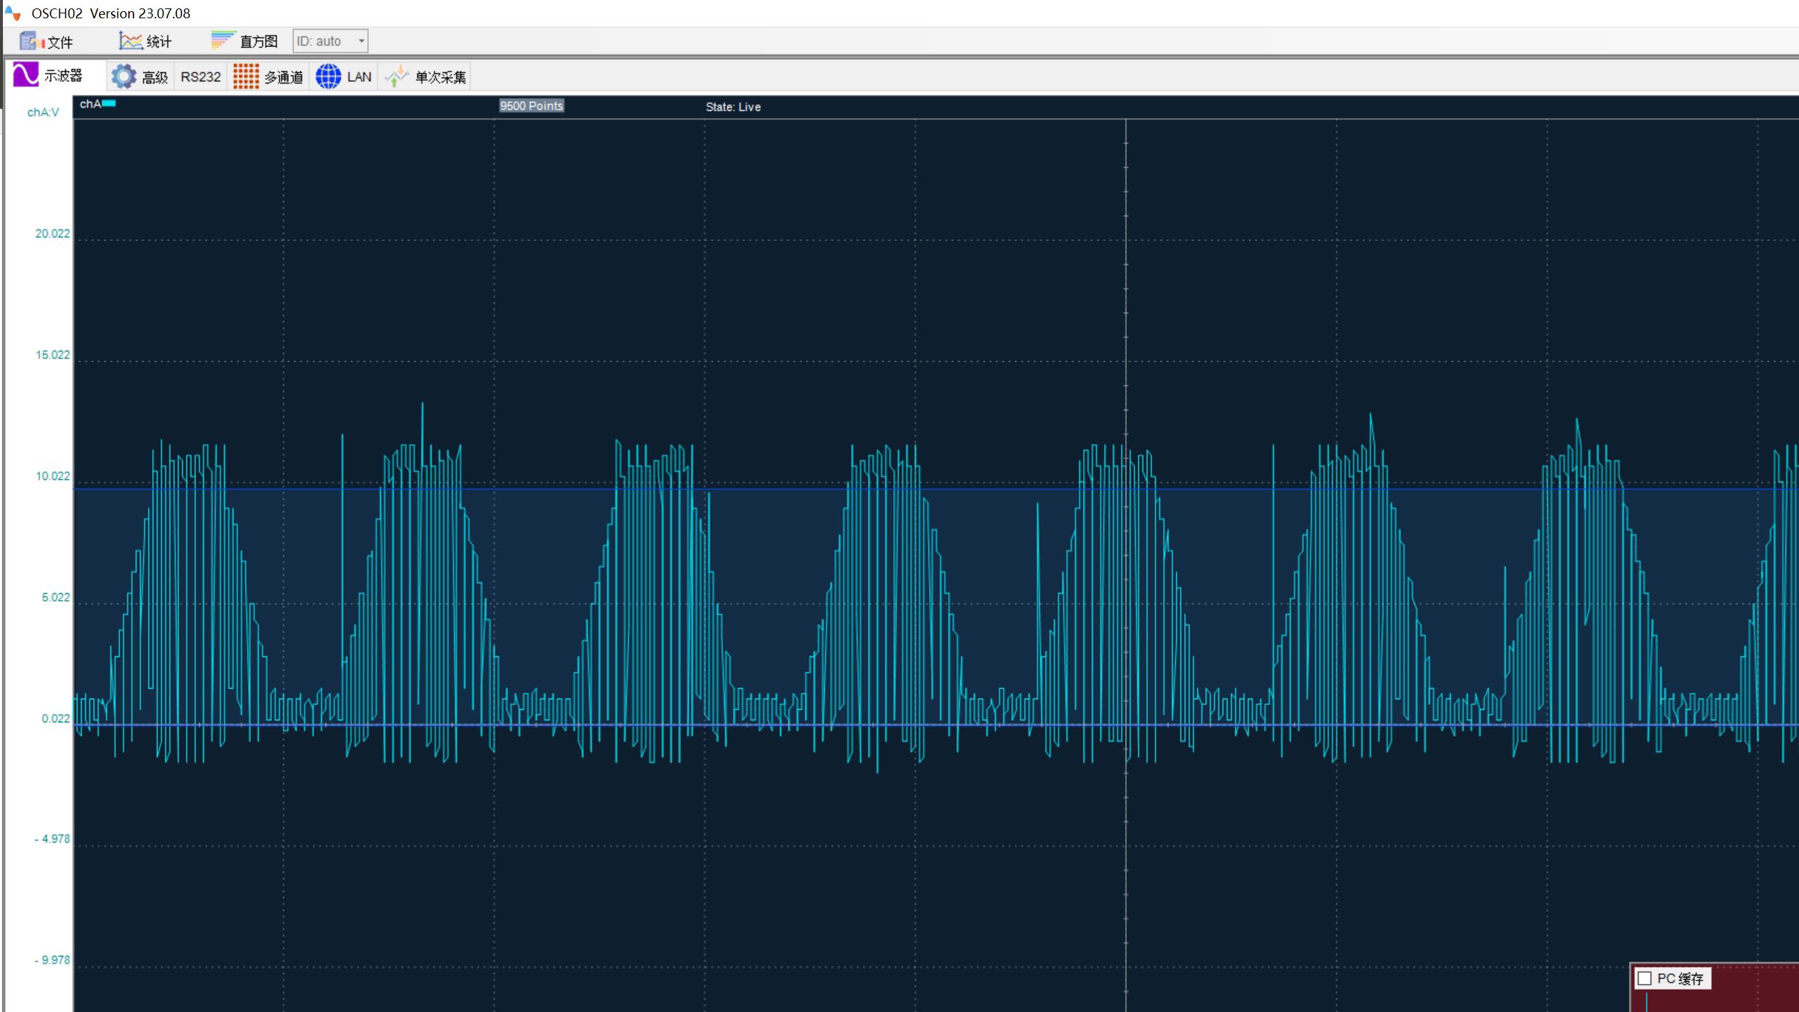Image resolution: width=1799 pixels, height=1012 pixels.
Task: Click the 9500 Points label
Action: [531, 105]
